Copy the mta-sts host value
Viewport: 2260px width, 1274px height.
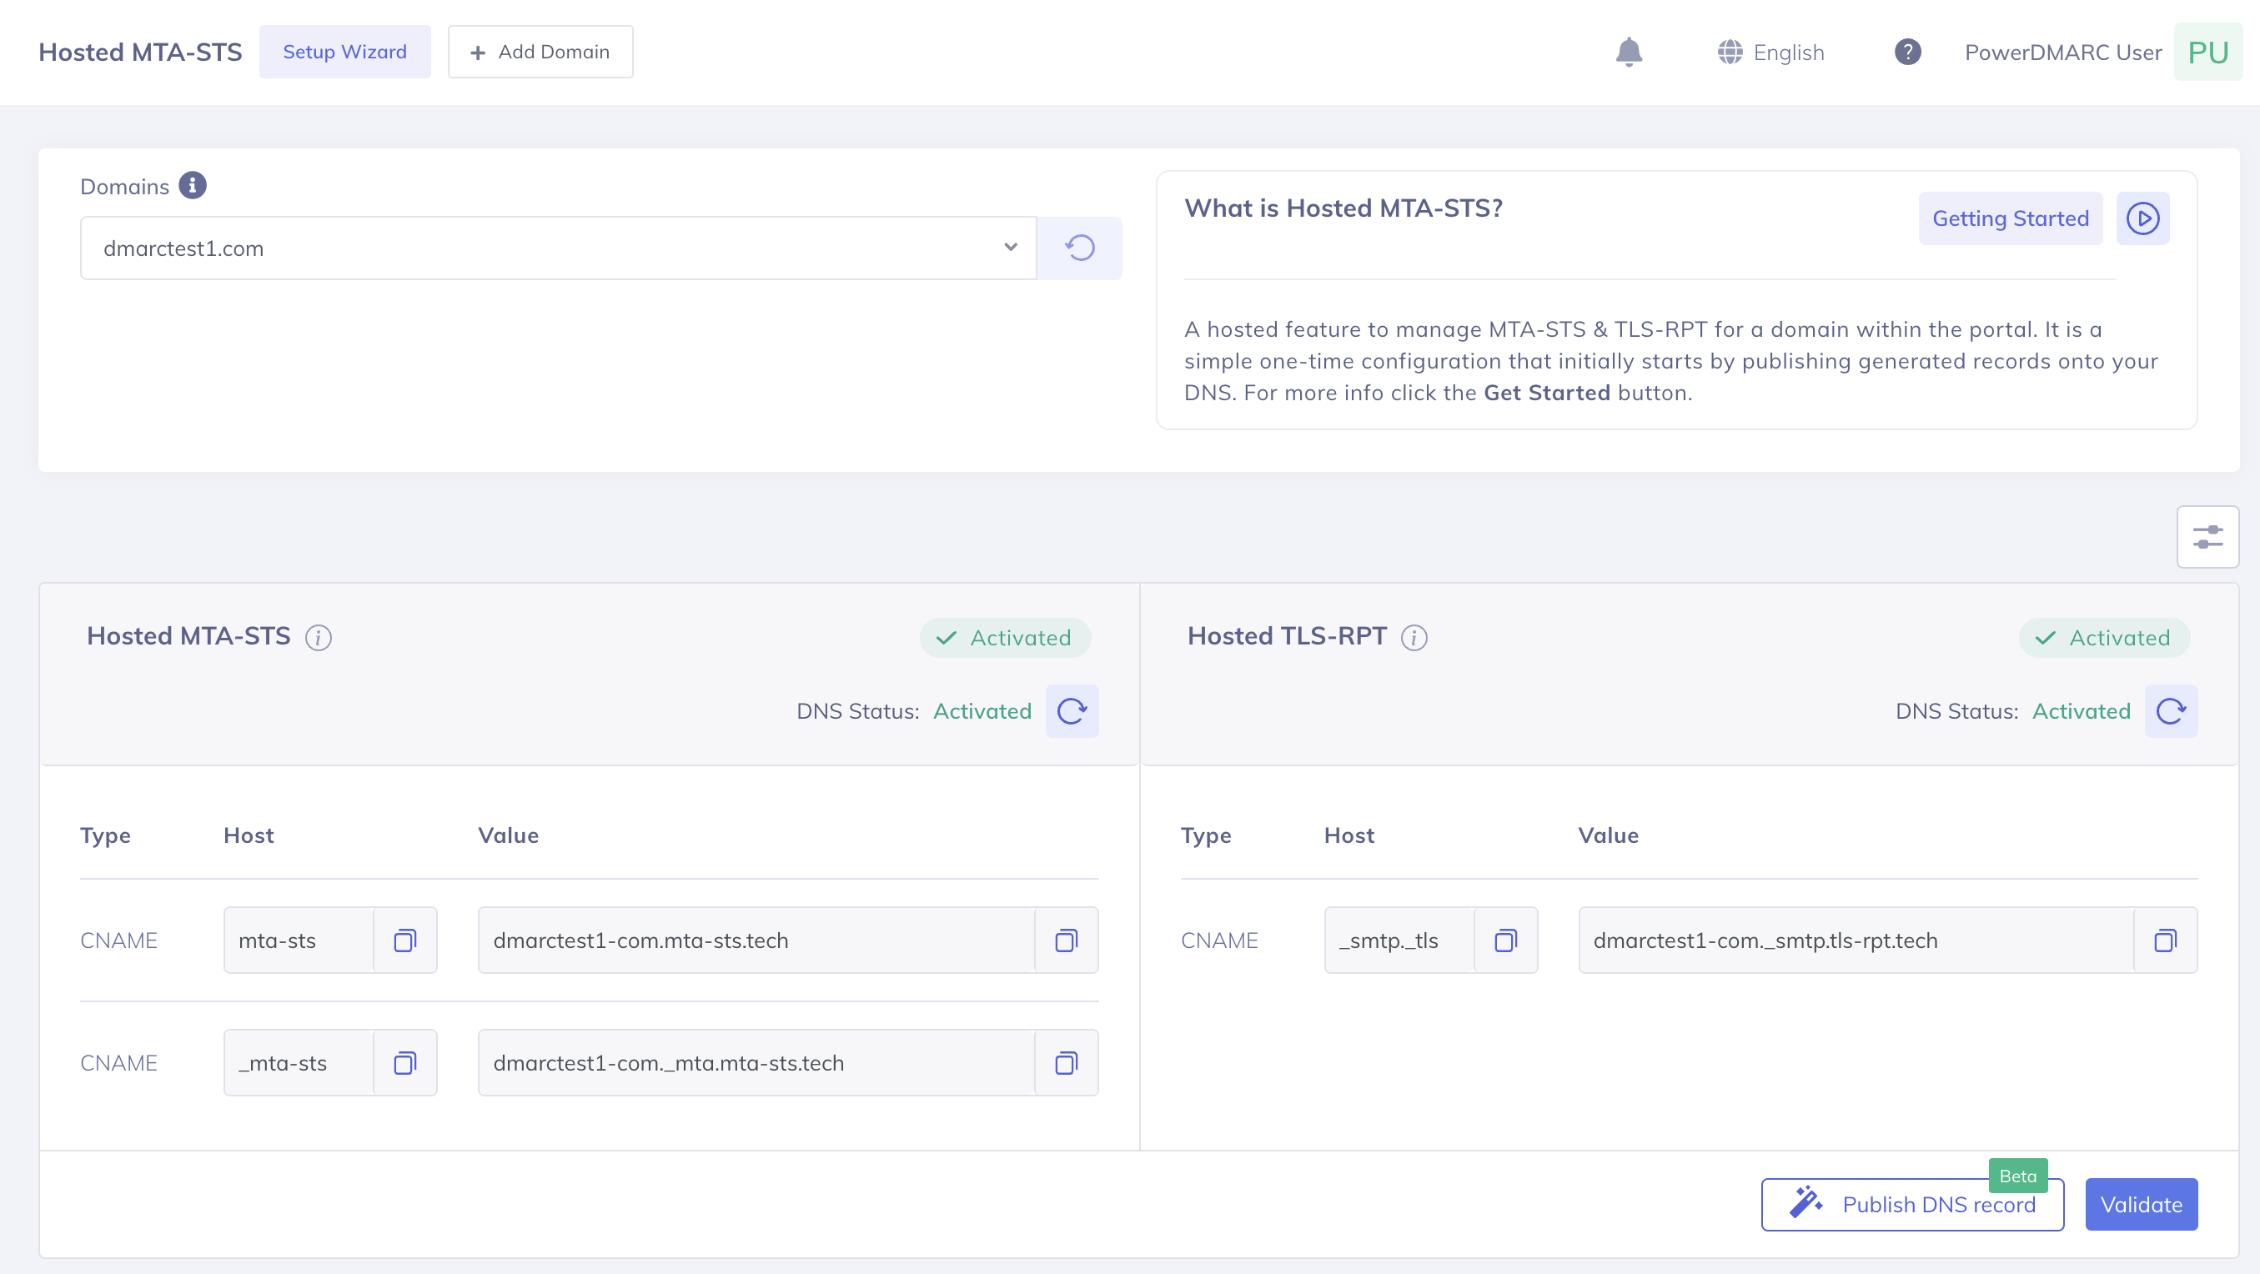[x=404, y=940]
